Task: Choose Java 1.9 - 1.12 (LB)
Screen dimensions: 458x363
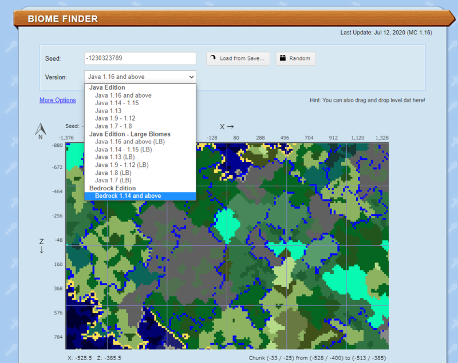Action: click(x=140, y=165)
